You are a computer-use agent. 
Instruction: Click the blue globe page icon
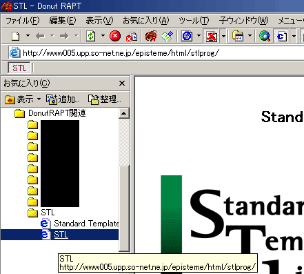(187, 36)
